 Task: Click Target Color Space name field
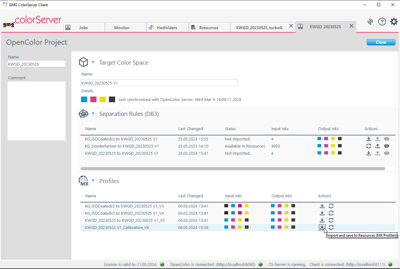point(159,83)
